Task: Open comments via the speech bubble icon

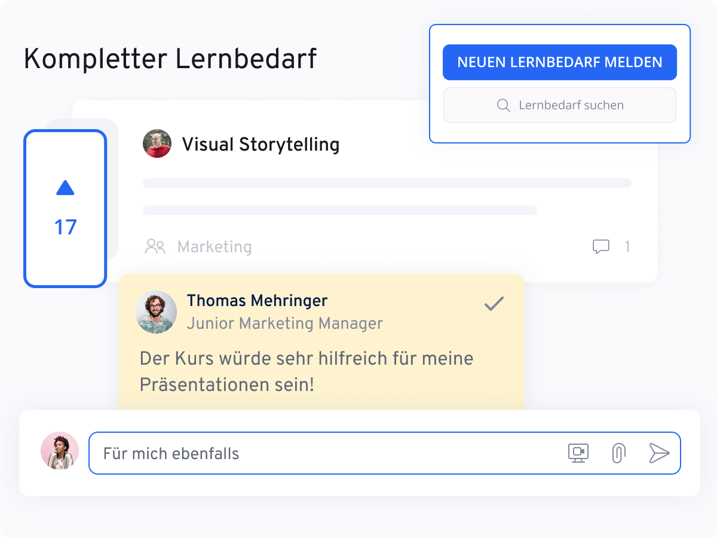Action: (x=602, y=246)
